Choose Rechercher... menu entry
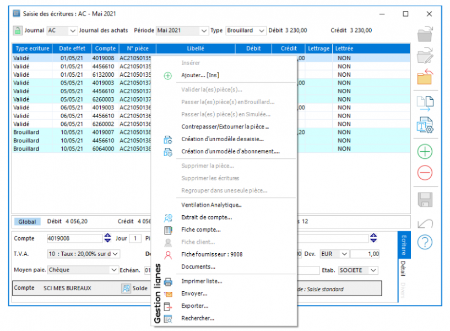The image size is (450, 331). [198, 318]
